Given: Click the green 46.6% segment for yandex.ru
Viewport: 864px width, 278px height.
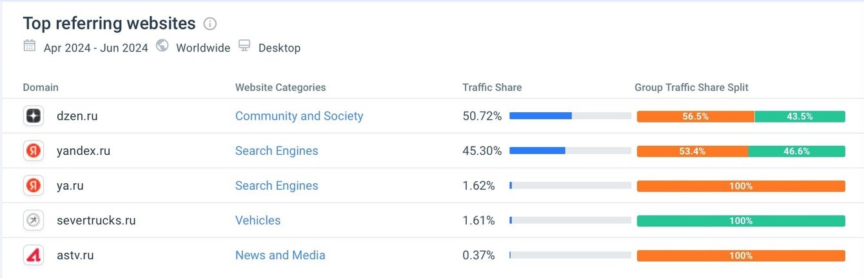Looking at the screenshot, I should pyautogui.click(x=796, y=152).
